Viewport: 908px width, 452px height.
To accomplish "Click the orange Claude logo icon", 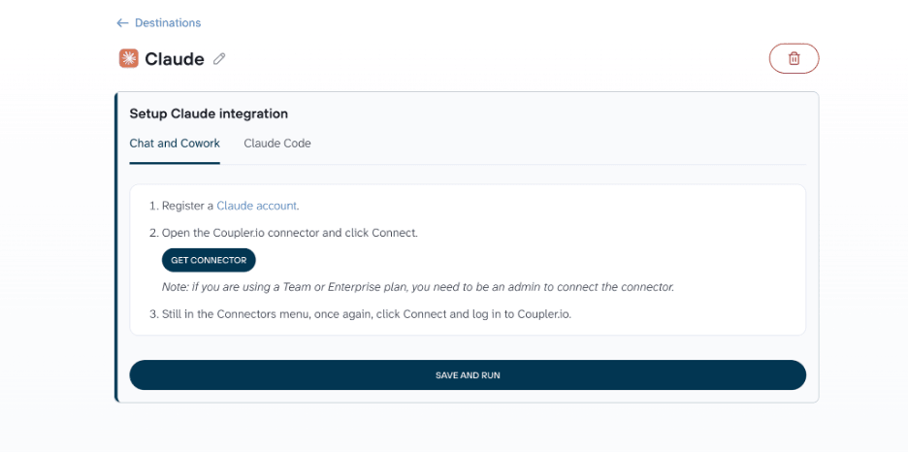I will click(x=129, y=58).
